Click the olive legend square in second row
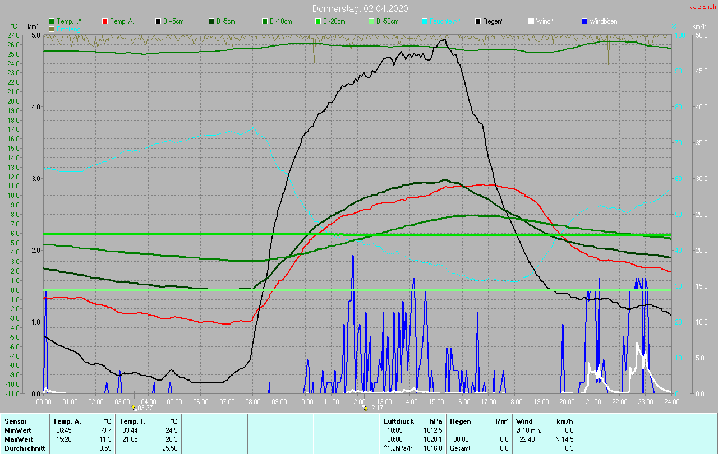 (x=52, y=29)
